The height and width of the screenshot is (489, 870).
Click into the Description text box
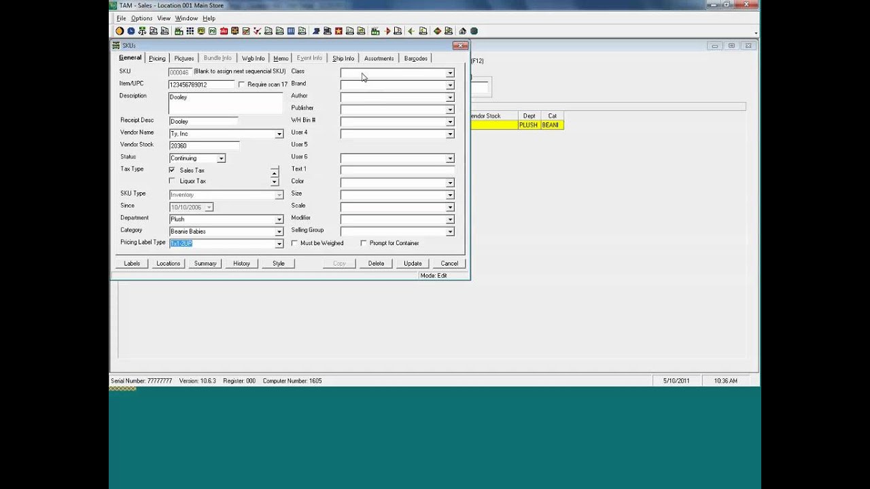226,103
